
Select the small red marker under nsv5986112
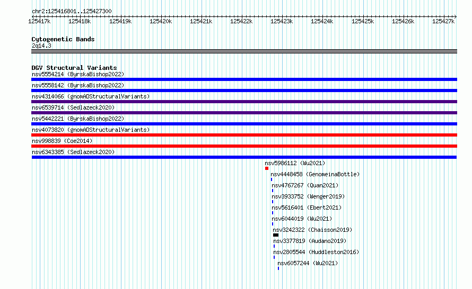point(267,168)
